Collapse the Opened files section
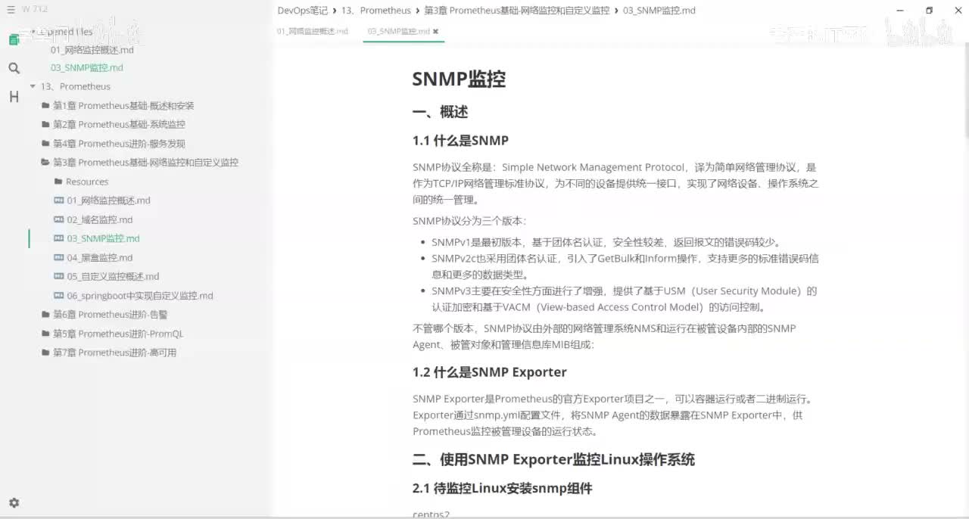969x519 pixels. click(x=33, y=31)
